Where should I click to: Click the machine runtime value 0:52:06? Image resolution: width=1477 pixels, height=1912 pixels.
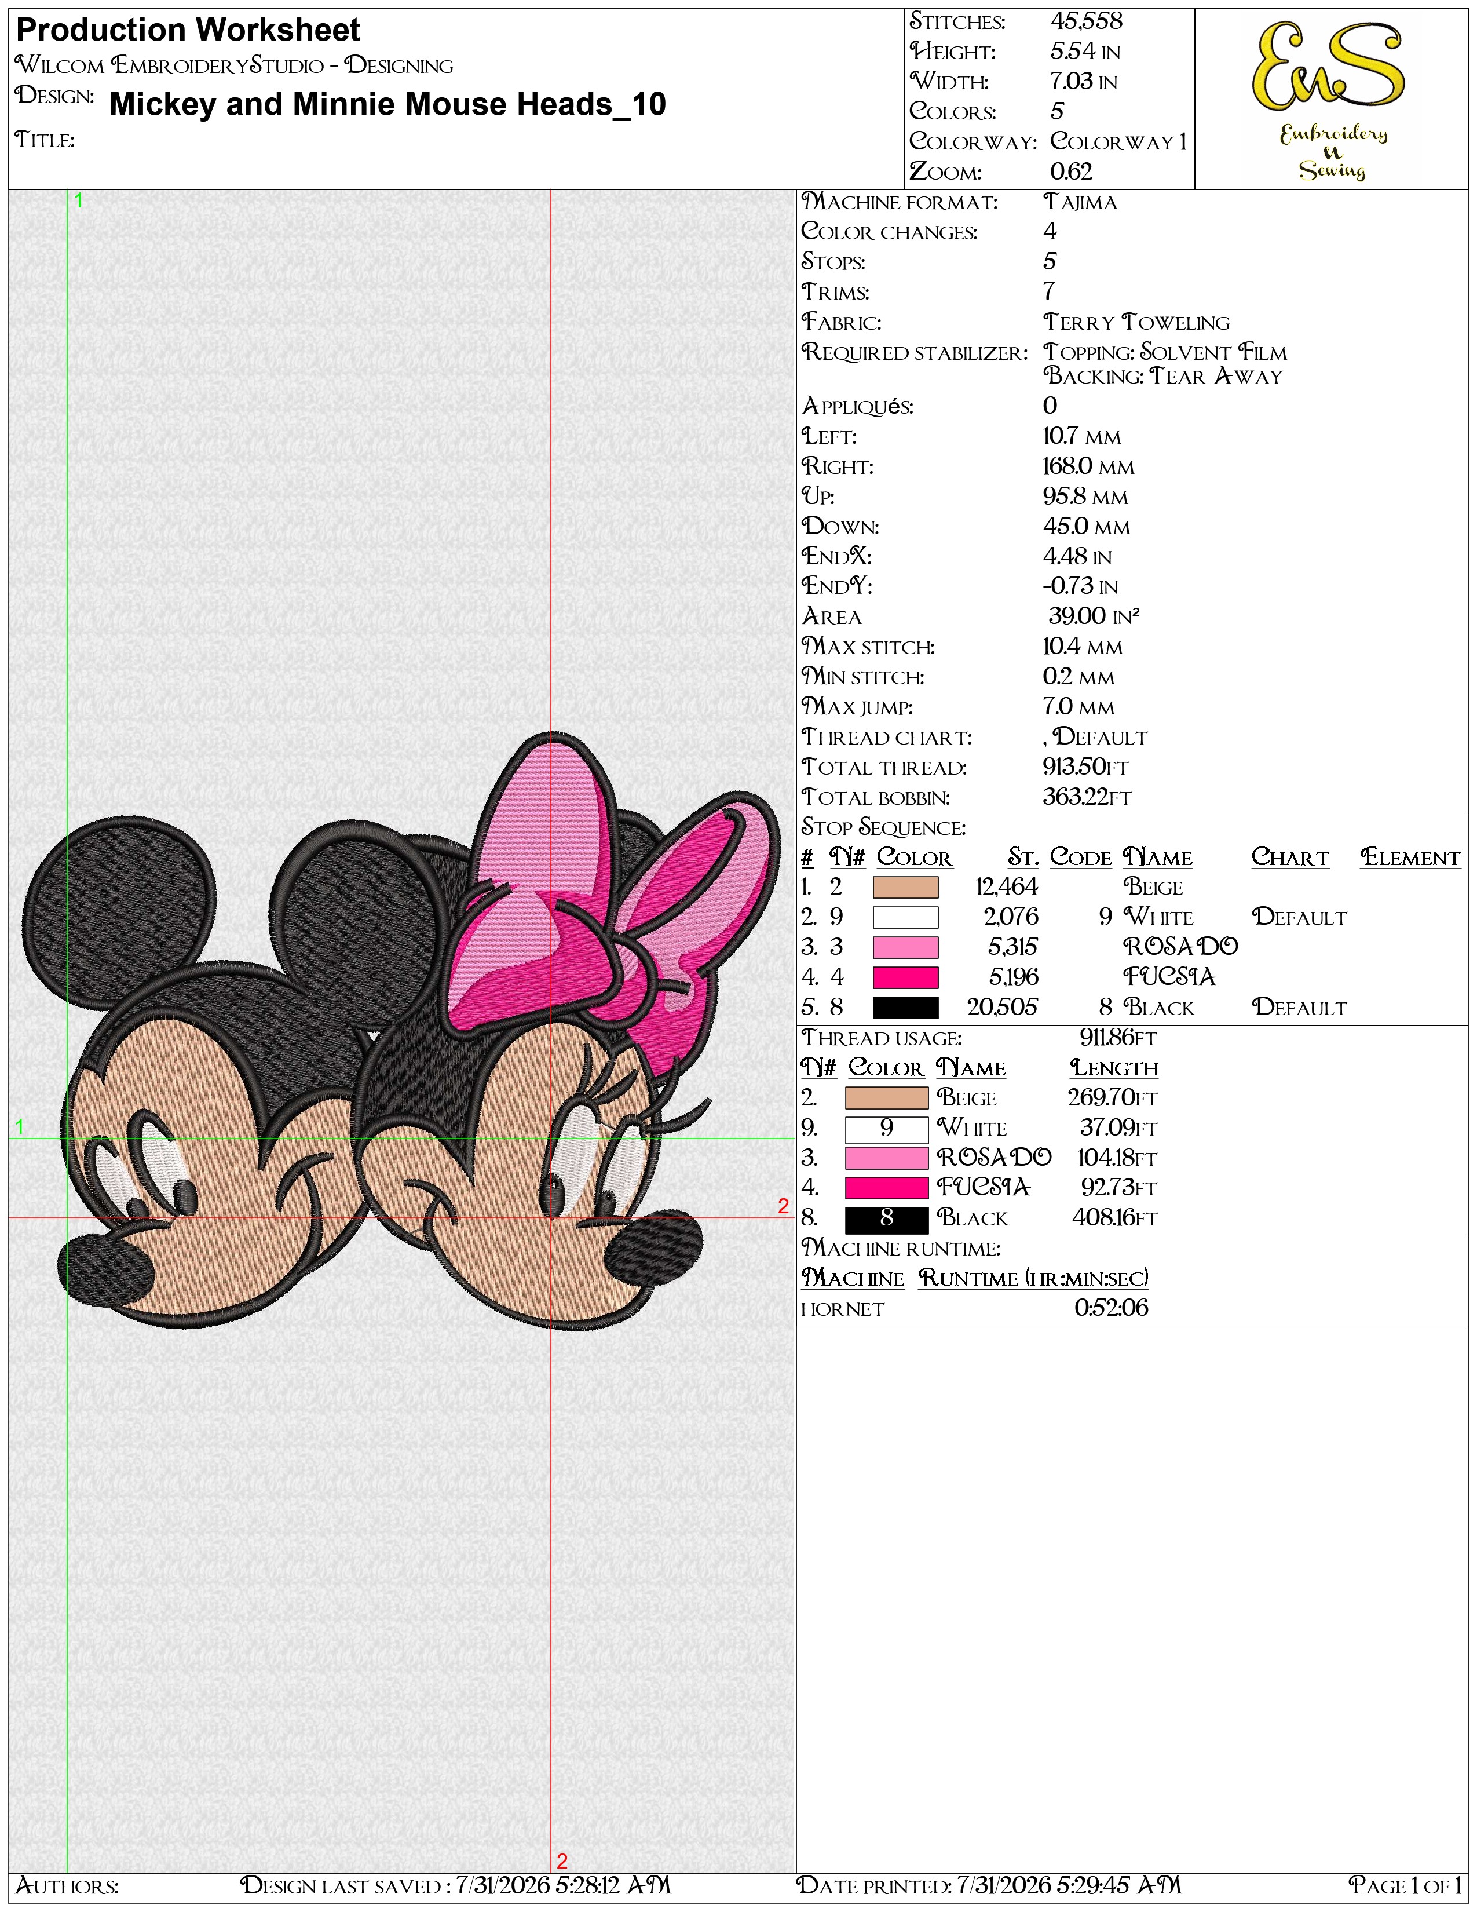tap(1112, 1308)
